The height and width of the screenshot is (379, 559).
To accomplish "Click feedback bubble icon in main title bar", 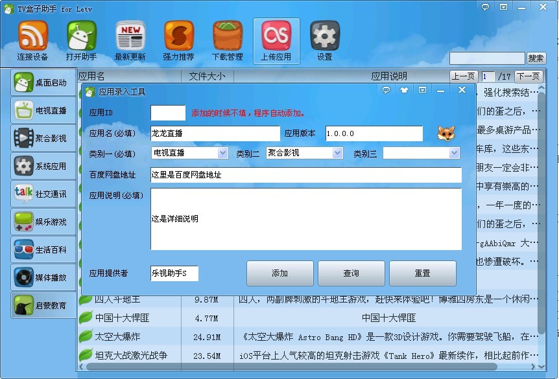I will pos(485,6).
